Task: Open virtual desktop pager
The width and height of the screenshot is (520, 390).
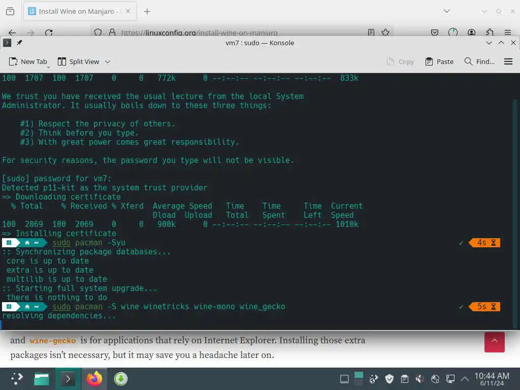Action: [x=359, y=379]
